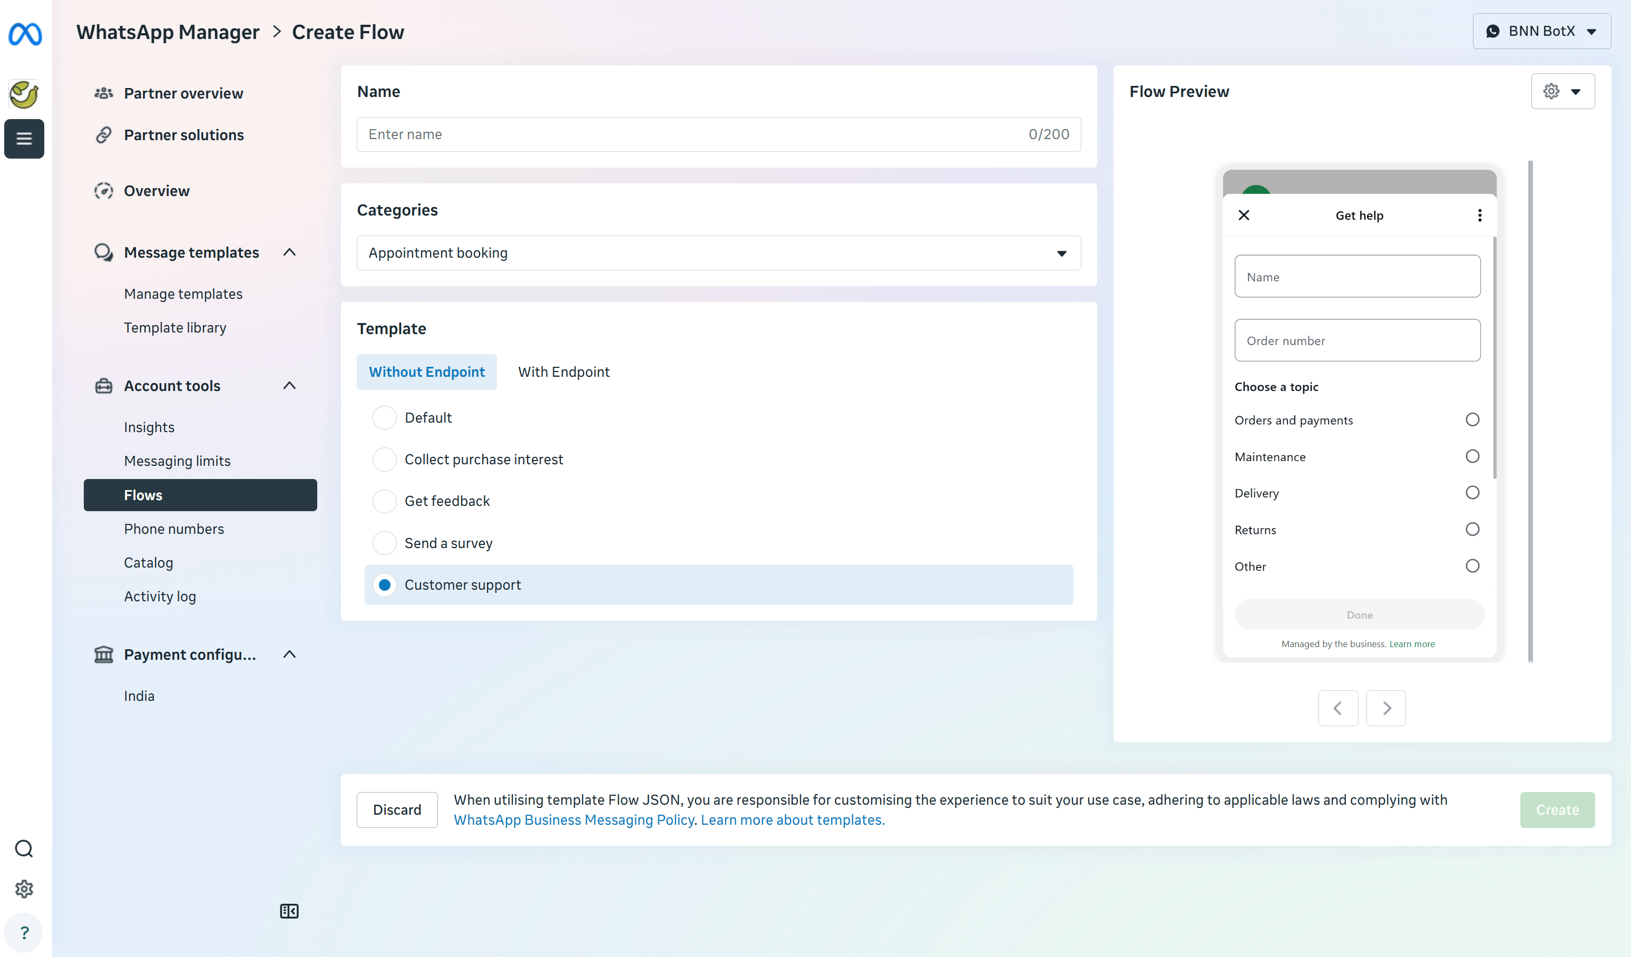Go to previous flow preview screen

pos(1338,708)
